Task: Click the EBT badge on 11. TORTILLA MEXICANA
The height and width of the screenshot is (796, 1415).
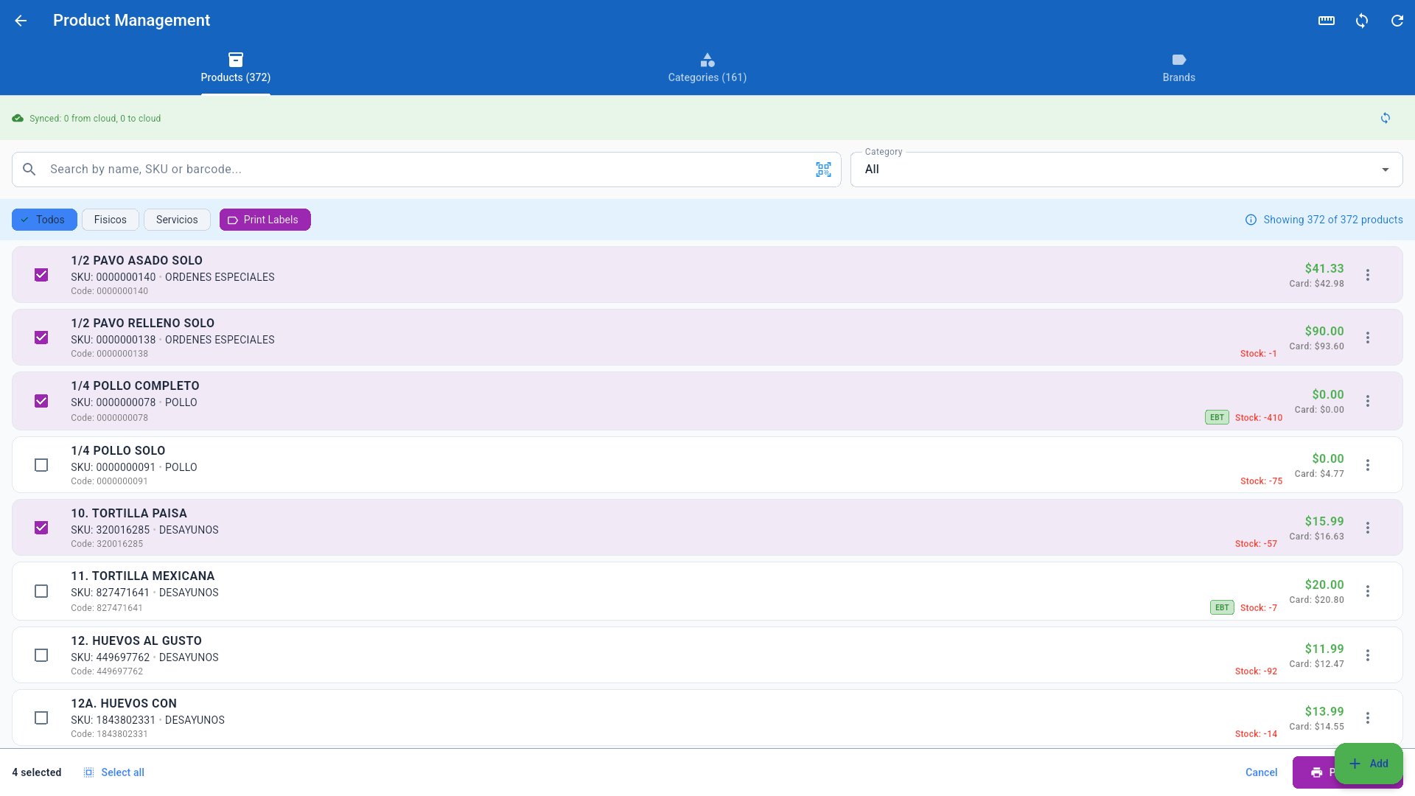Action: [1222, 607]
